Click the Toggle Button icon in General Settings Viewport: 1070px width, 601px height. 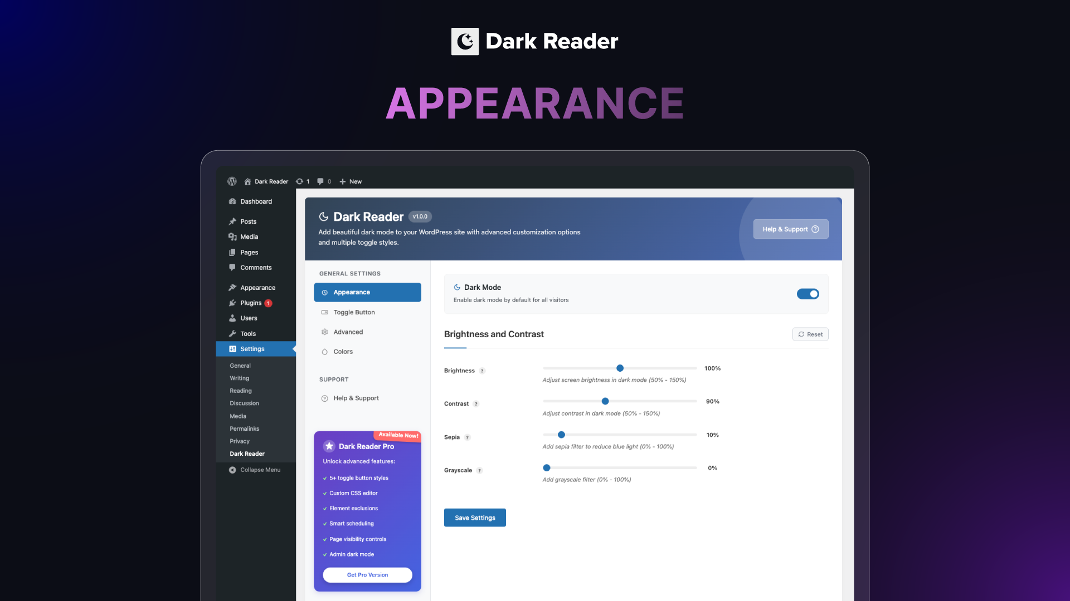click(x=325, y=313)
